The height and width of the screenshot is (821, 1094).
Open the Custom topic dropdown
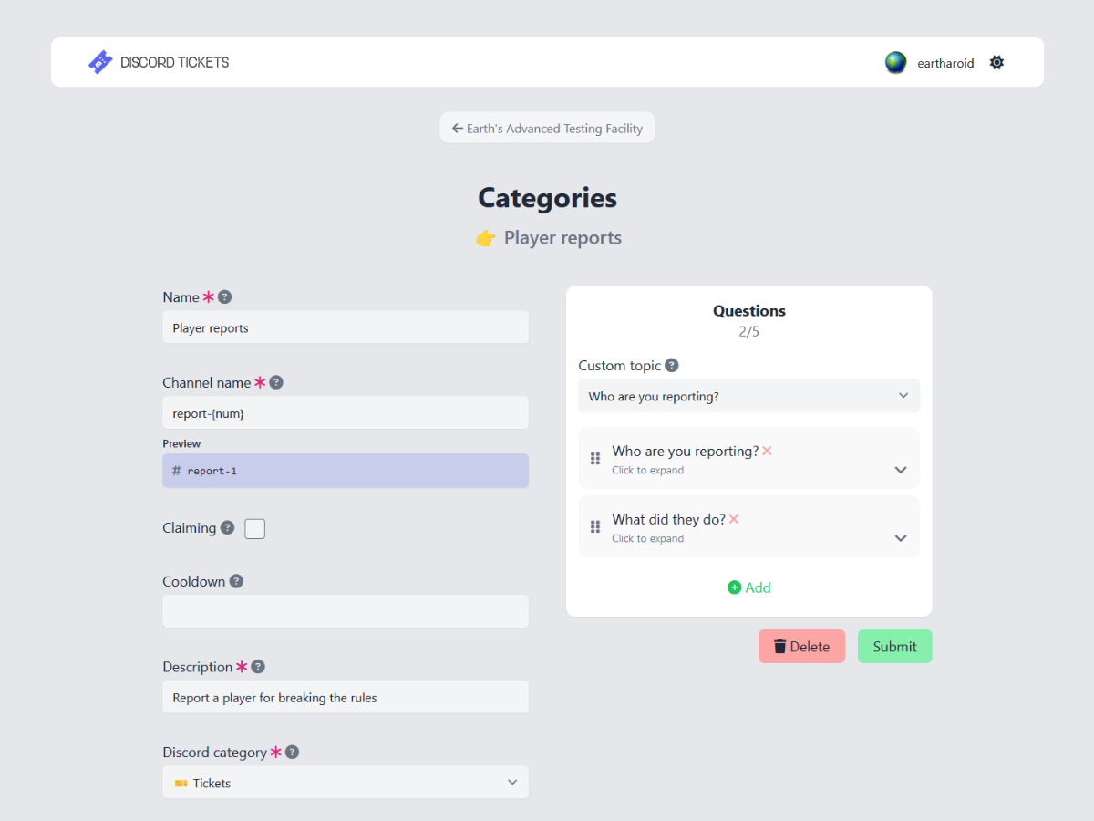(748, 396)
